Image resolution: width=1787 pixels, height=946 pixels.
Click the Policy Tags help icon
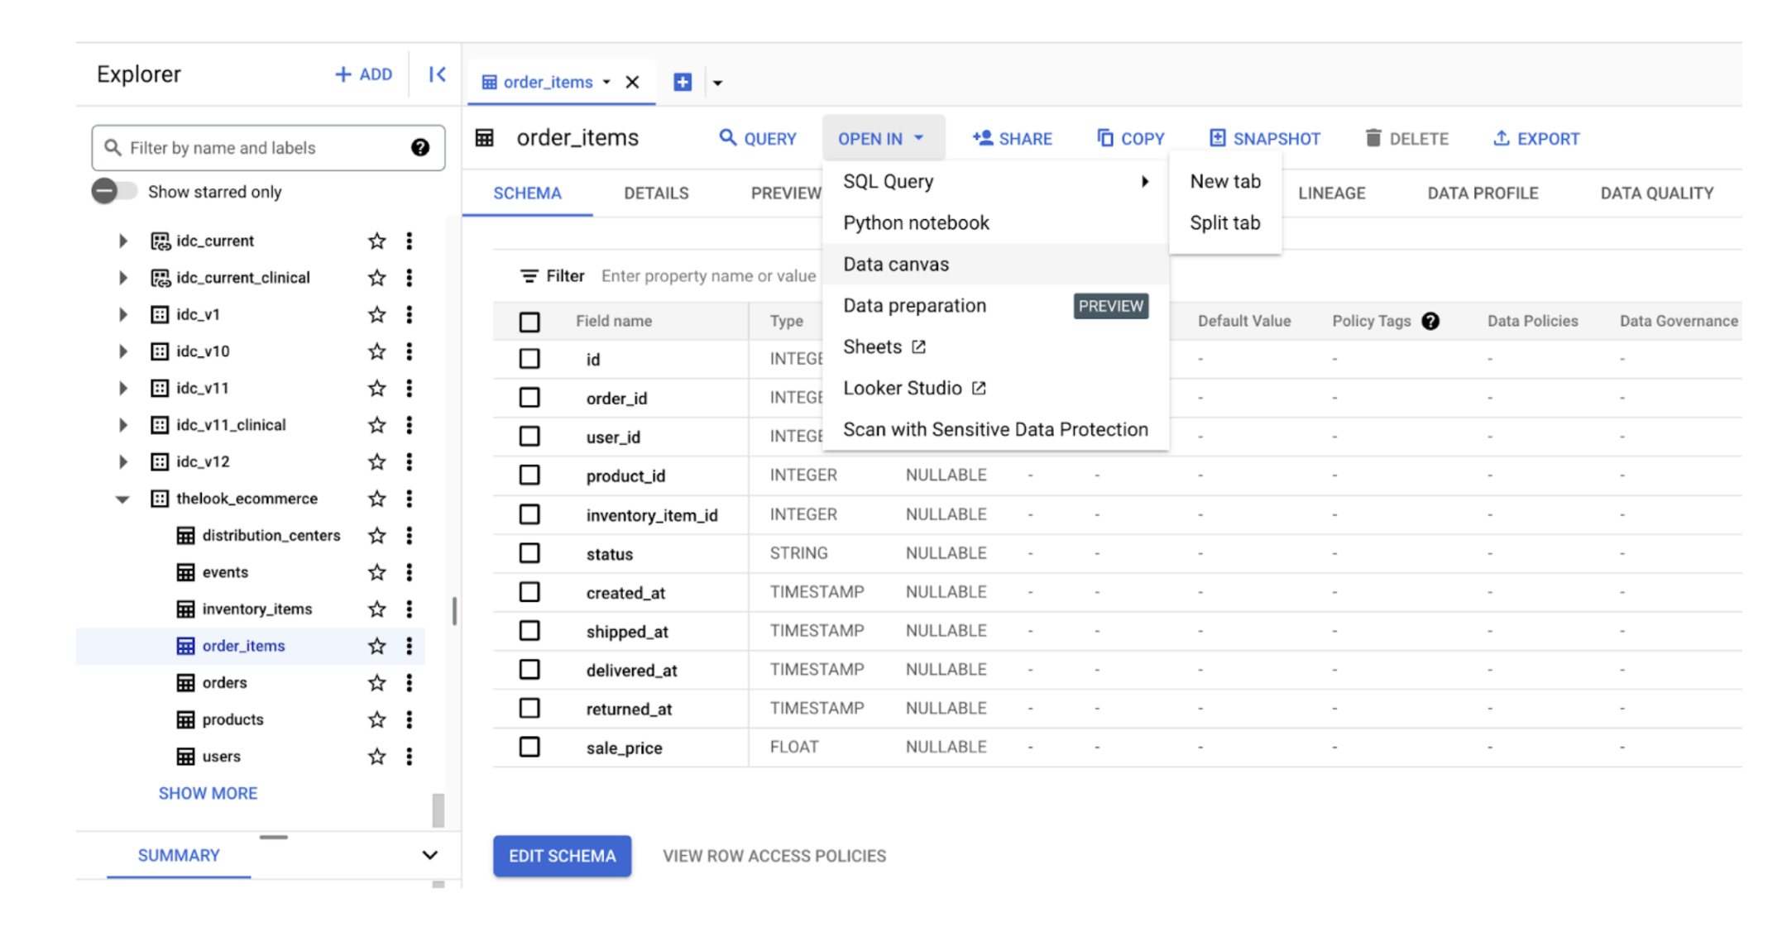point(1430,321)
